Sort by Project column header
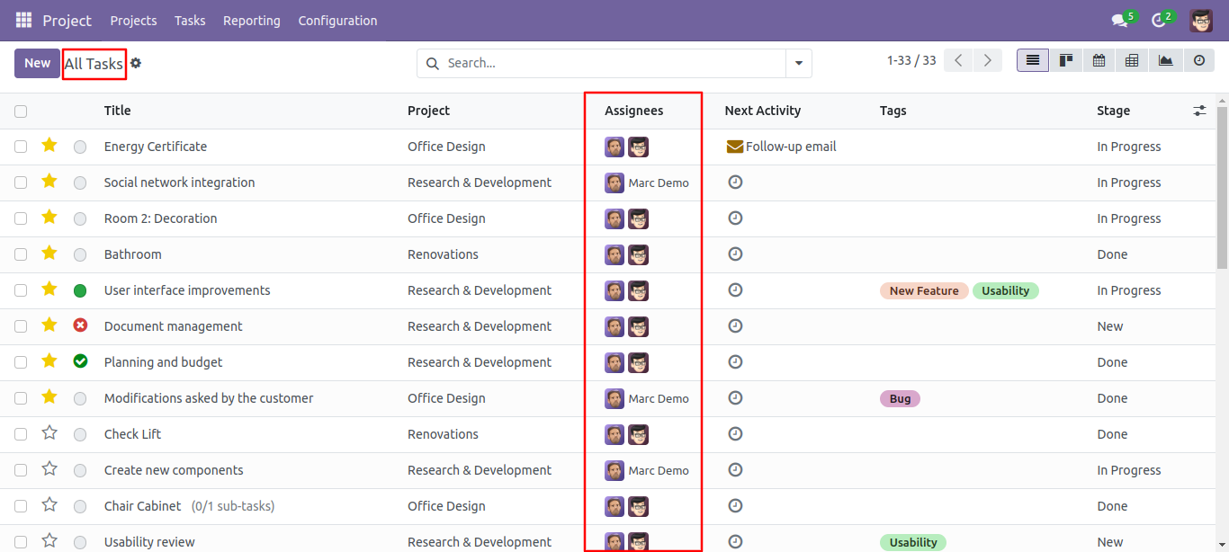 tap(428, 111)
